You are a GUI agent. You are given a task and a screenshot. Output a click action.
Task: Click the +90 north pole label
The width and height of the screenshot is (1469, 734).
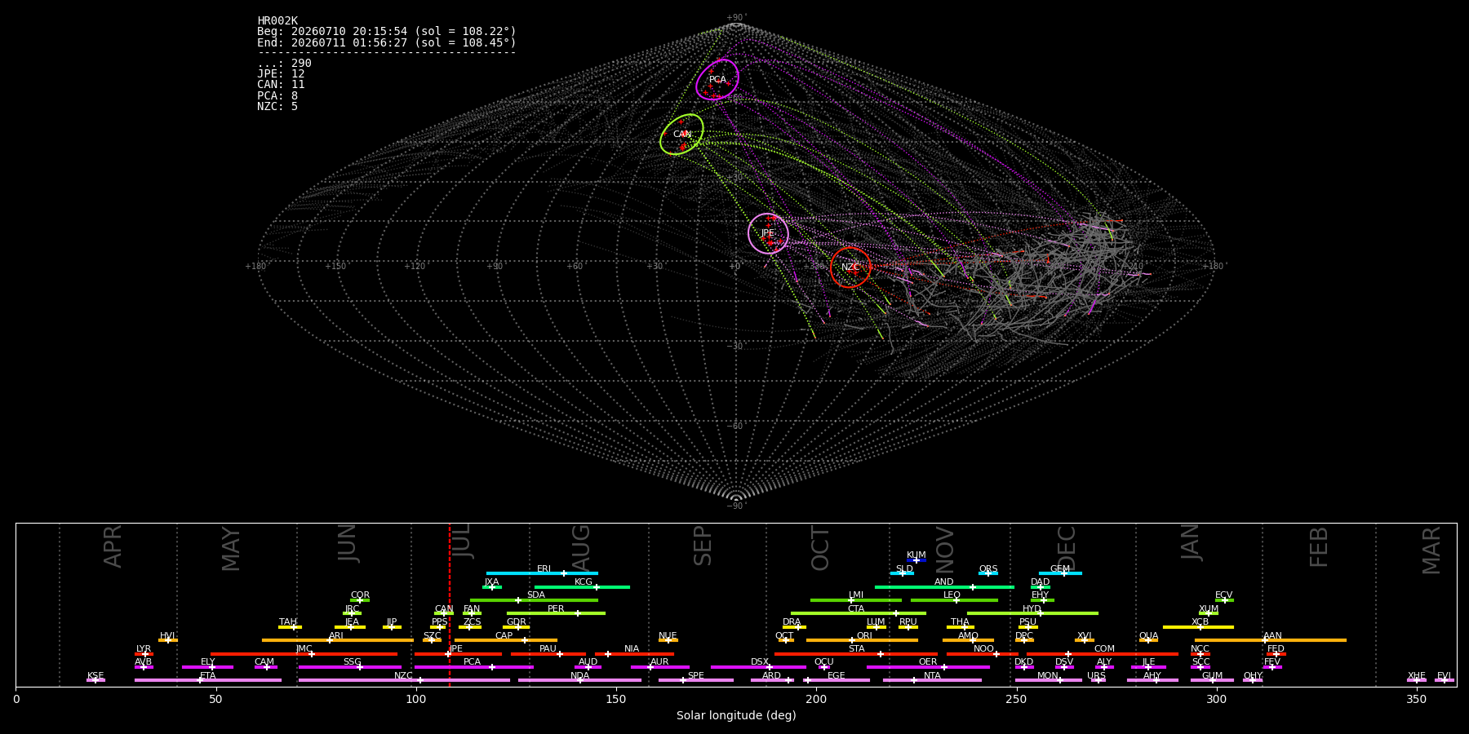[x=736, y=17]
